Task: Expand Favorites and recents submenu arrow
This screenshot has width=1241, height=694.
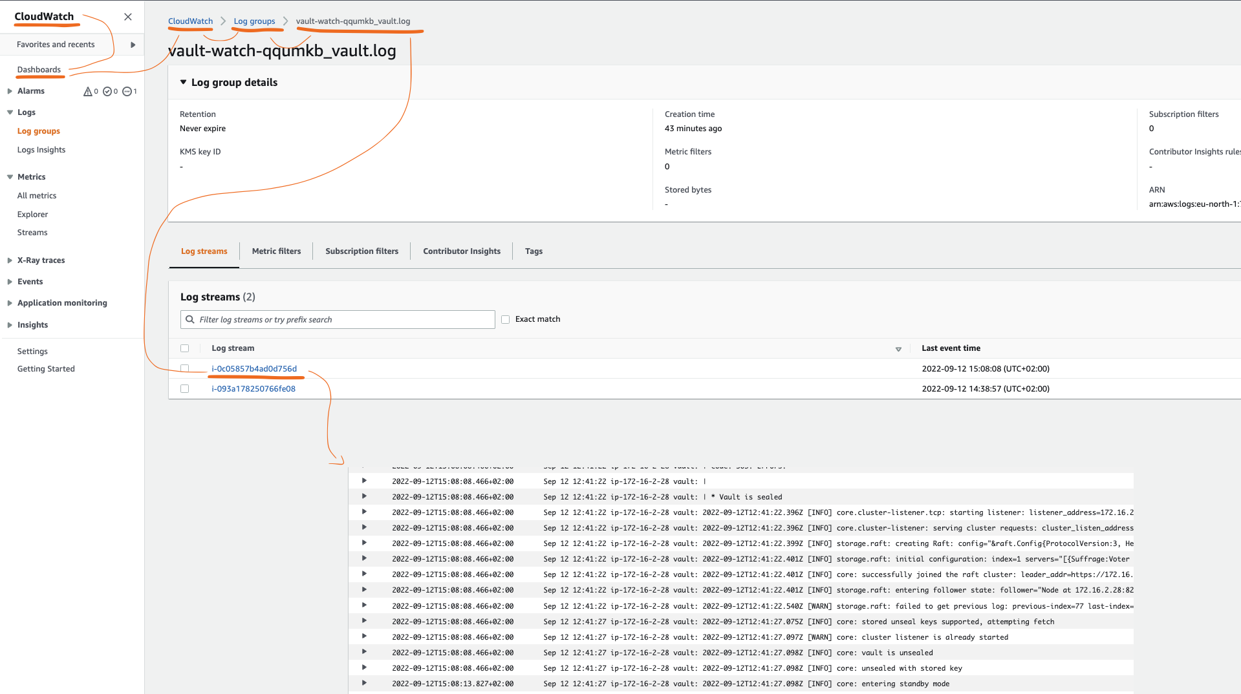Action: coord(133,45)
